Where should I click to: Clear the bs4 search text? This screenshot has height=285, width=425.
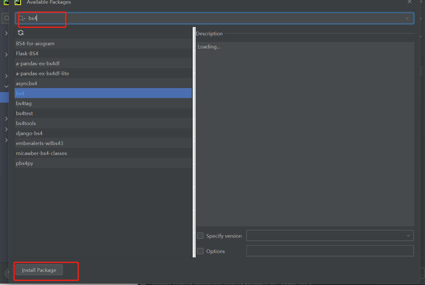tap(407, 19)
